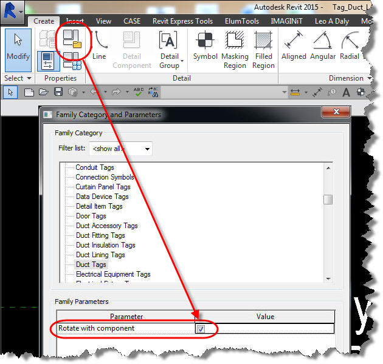Click the Detail Component tool
This screenshot has height=364, width=383.
tap(132, 50)
